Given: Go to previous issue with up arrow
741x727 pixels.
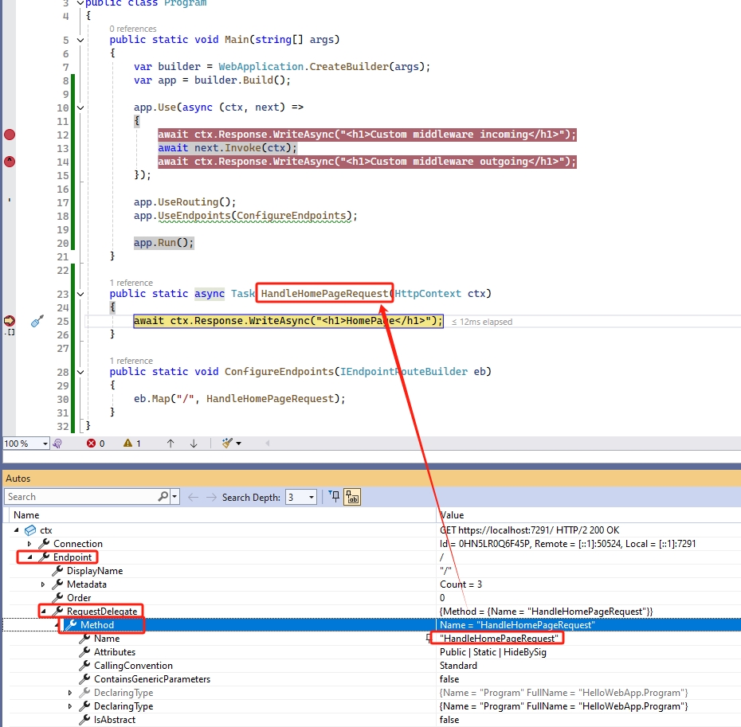Looking at the screenshot, I should pos(170,444).
